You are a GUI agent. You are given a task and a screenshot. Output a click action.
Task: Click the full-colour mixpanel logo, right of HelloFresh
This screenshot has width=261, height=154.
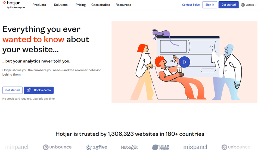(x=195, y=147)
